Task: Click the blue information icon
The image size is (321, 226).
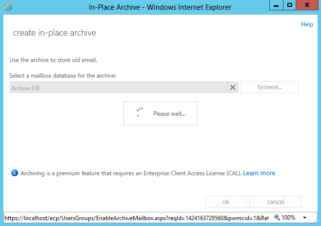Action: point(15,173)
